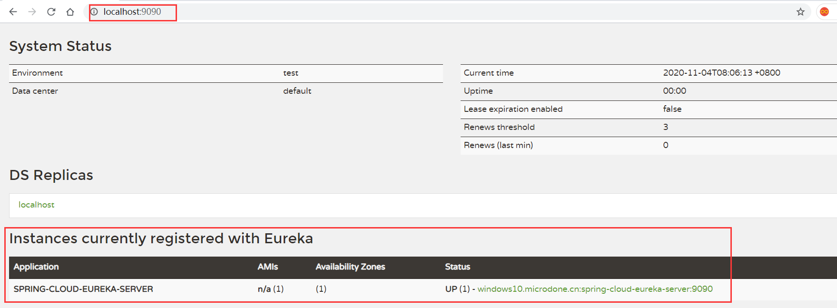The width and height of the screenshot is (837, 308).
Task: Reload the Eureka page
Action: [51, 12]
